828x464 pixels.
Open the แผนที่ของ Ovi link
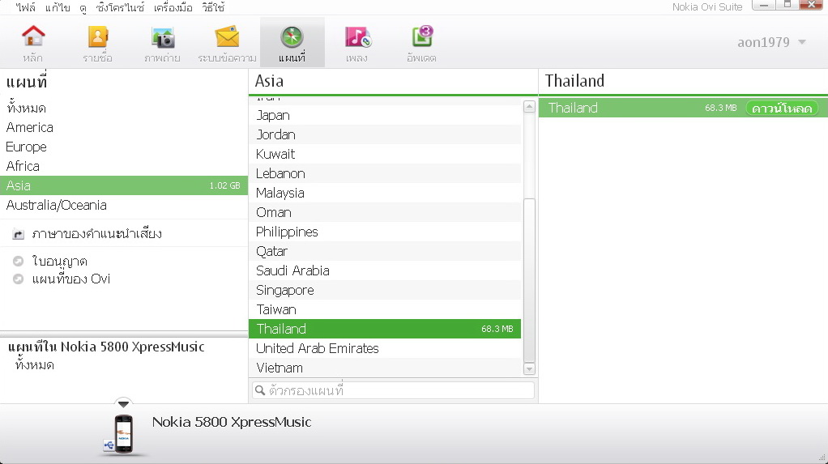coord(70,279)
